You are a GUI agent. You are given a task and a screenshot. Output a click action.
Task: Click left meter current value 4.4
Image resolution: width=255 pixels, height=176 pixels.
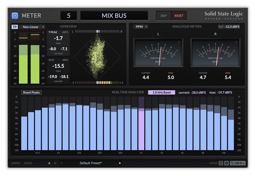146,77
